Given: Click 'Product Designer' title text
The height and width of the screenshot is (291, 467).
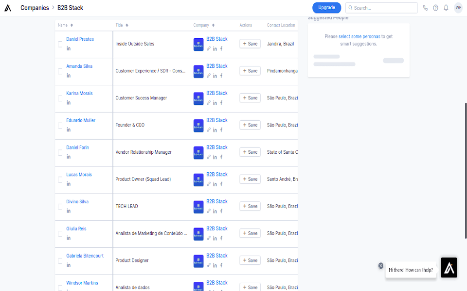Looking at the screenshot, I should pyautogui.click(x=132, y=260).
